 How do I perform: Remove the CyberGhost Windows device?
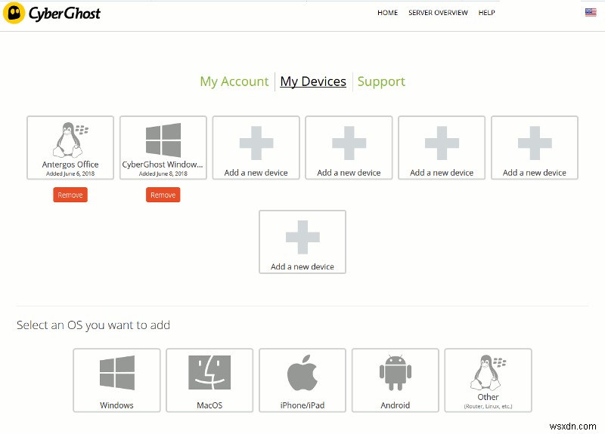(163, 195)
